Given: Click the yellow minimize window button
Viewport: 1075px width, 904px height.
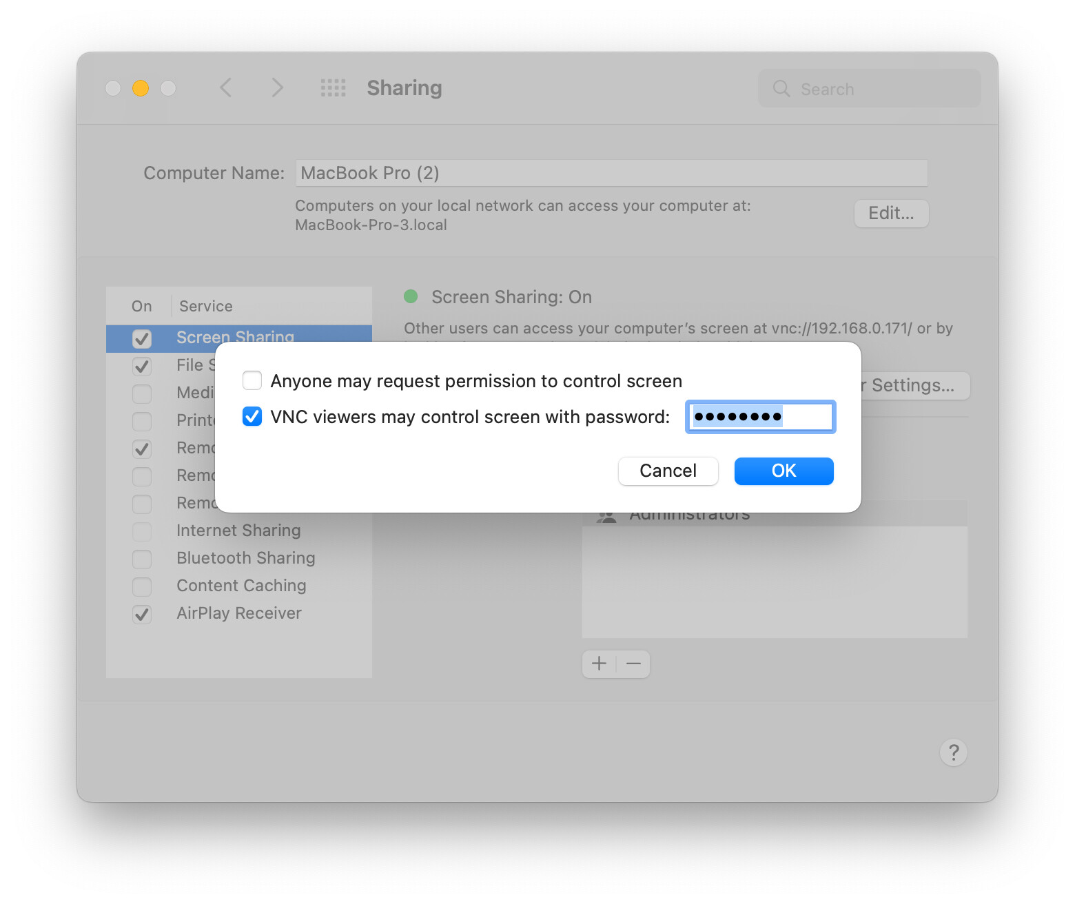Looking at the screenshot, I should coord(141,88).
